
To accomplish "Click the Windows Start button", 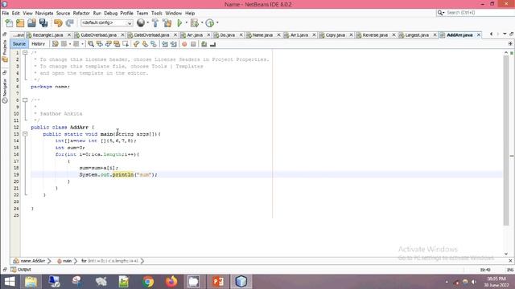I will (x=10, y=282).
